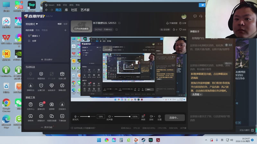This screenshot has height=144, width=257.
Task: Switch to 社区 community tab in Steam
Action: (x=74, y=10)
